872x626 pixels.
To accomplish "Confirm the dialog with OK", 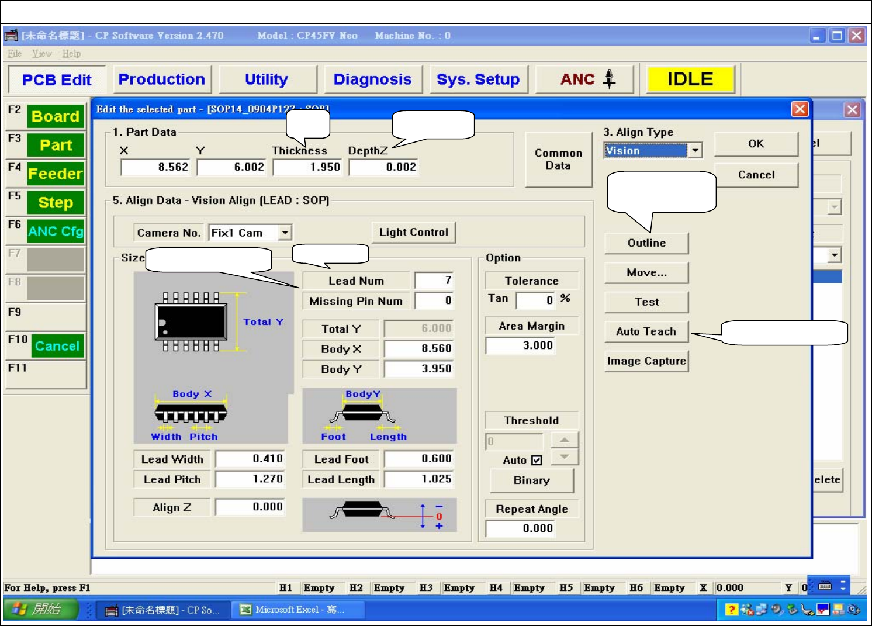I will [x=756, y=144].
